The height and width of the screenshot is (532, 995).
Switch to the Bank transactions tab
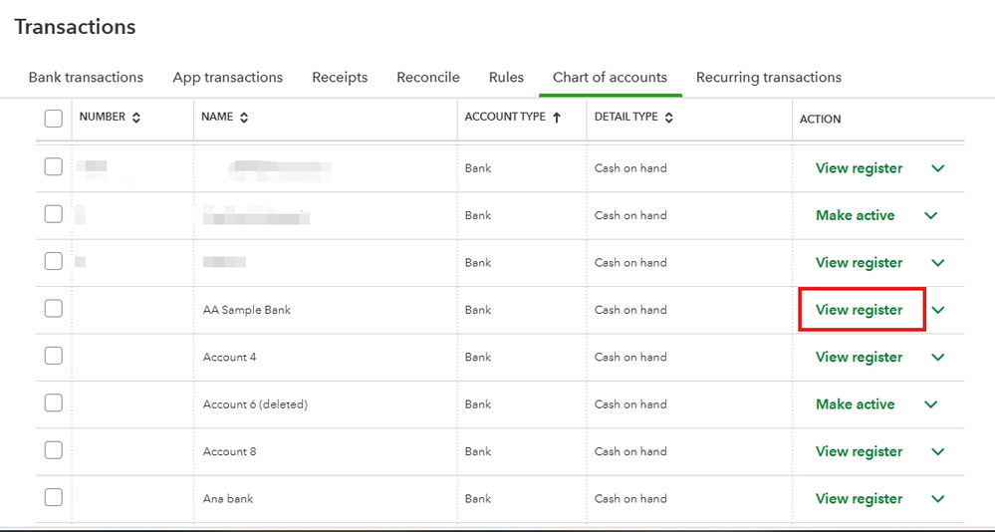(86, 77)
